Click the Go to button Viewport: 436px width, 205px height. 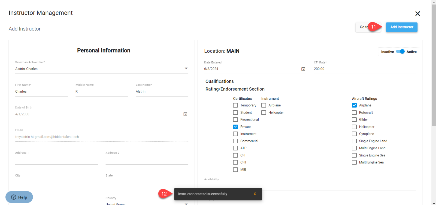click(x=362, y=27)
